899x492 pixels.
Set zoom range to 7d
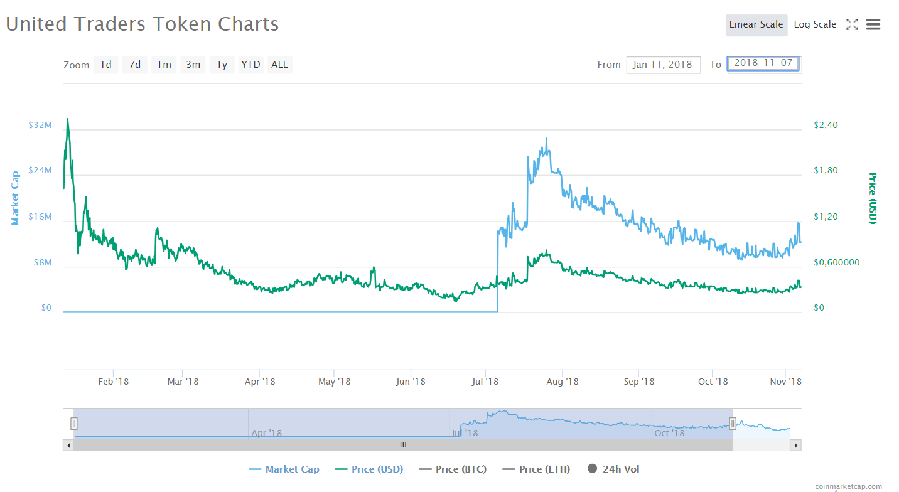(135, 65)
